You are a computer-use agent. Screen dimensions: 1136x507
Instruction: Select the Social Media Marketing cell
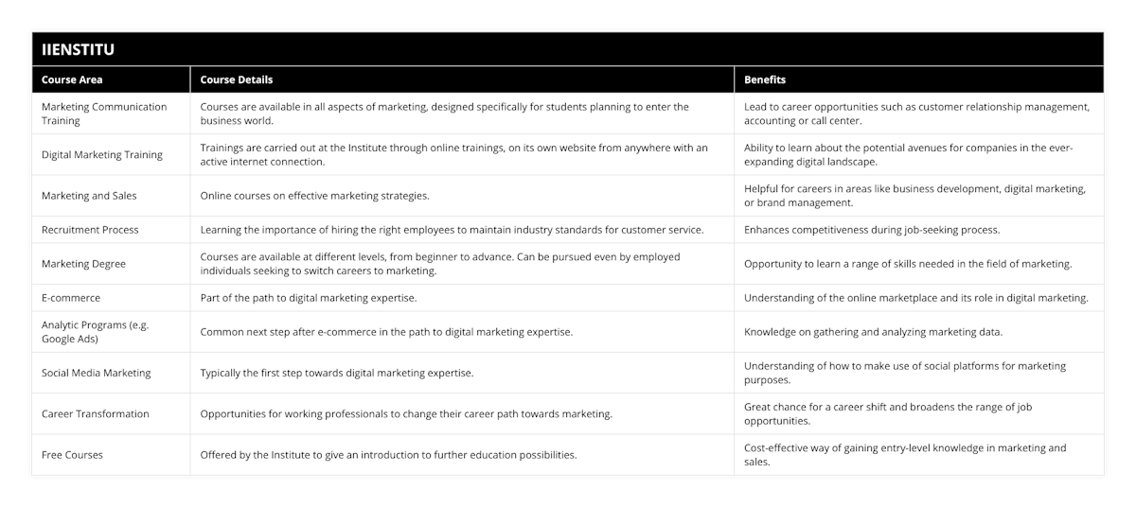tap(97, 373)
